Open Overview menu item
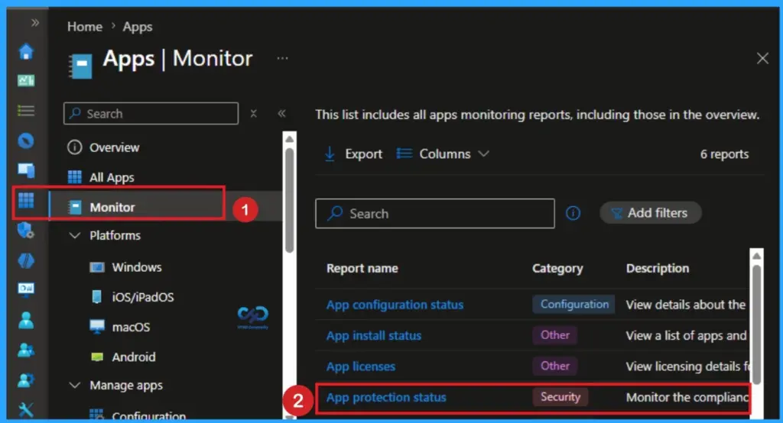This screenshot has height=423, width=783. coord(115,147)
